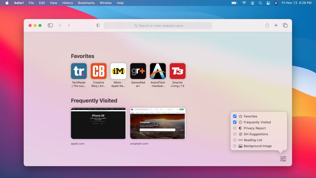Enable the Privacy Report checkbox
The height and width of the screenshot is (178, 316).
(235, 128)
